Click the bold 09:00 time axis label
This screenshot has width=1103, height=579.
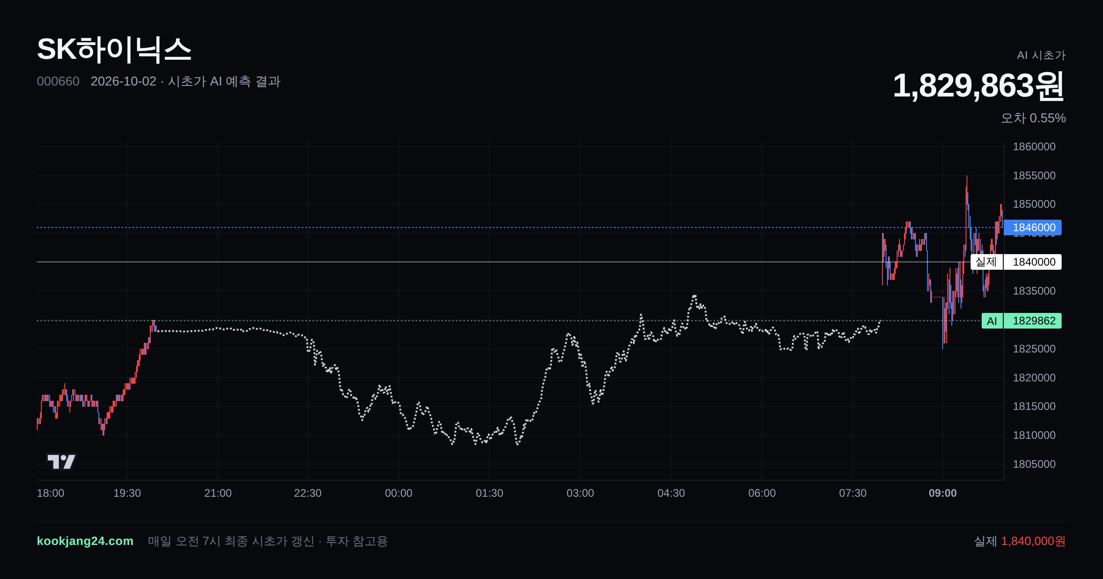coord(943,493)
